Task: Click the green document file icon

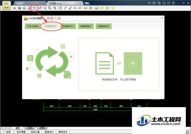Action: tap(105, 63)
